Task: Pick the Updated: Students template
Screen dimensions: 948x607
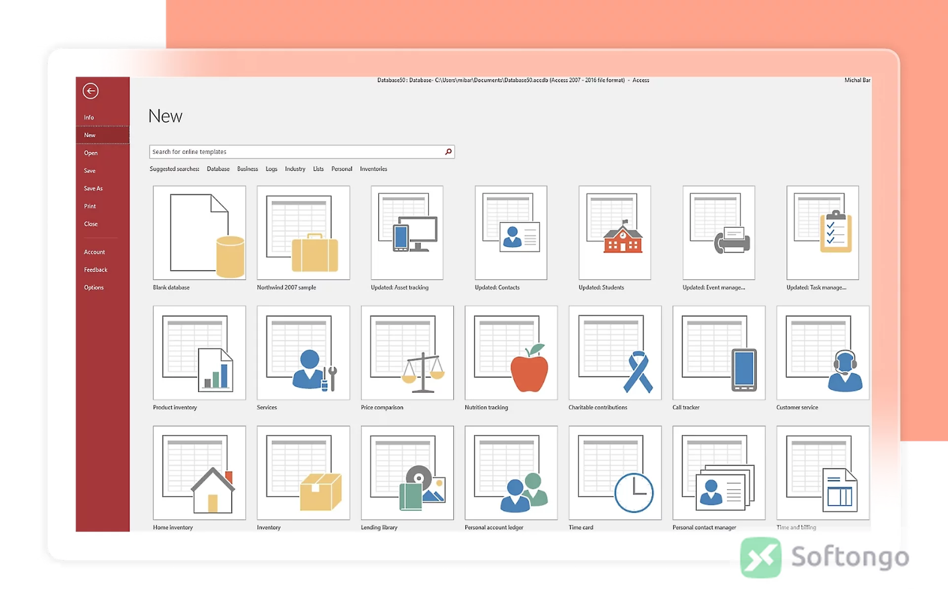Action: 615,233
